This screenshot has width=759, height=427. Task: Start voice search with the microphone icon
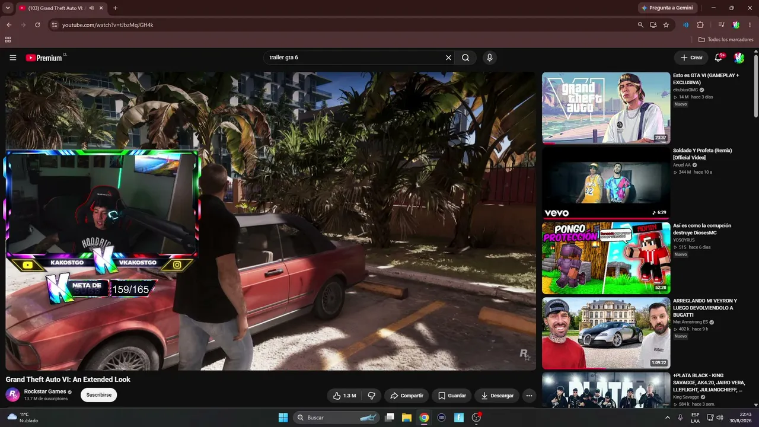(x=489, y=58)
